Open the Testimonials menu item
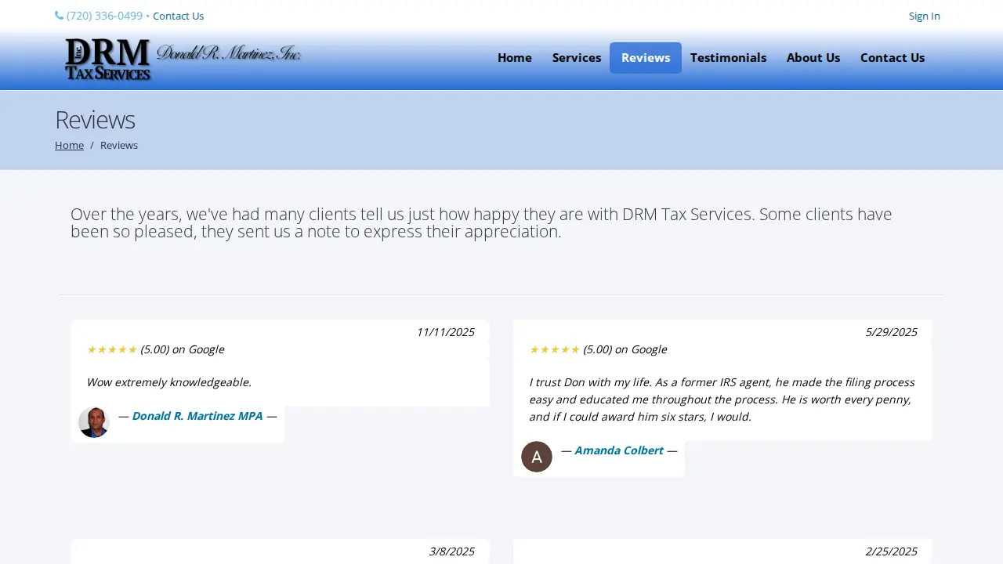The width and height of the screenshot is (1003, 564). (x=729, y=58)
